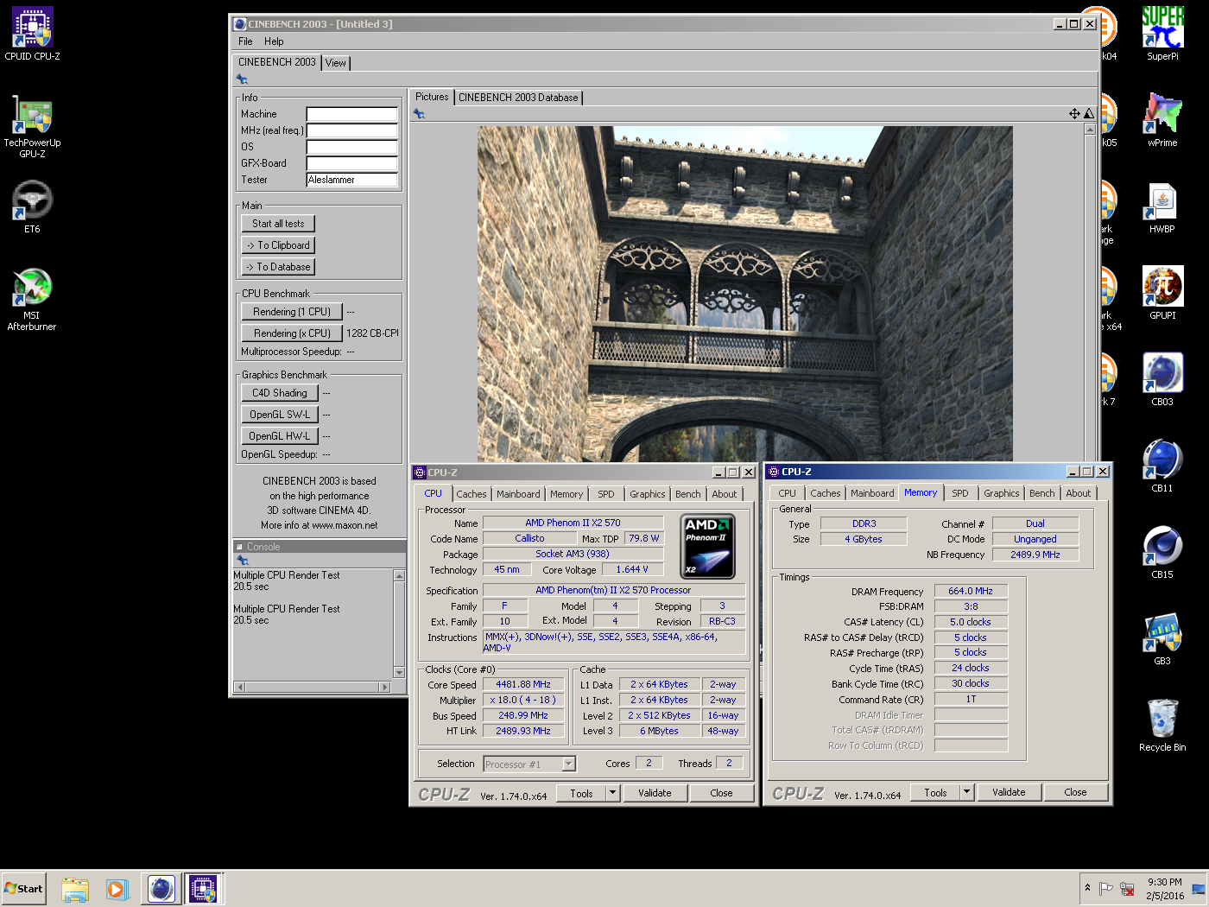Run OpenGL HW-L benchmark

tap(280, 436)
